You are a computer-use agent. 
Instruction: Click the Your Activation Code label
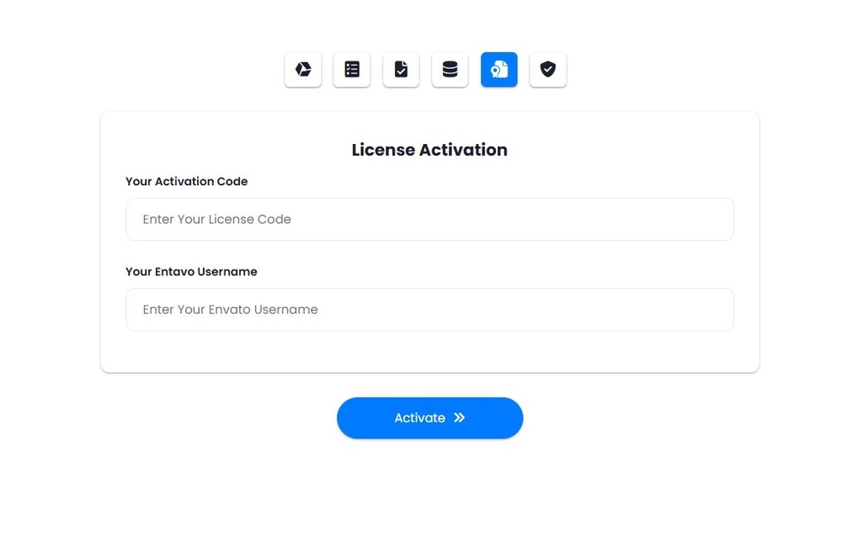coord(186,182)
